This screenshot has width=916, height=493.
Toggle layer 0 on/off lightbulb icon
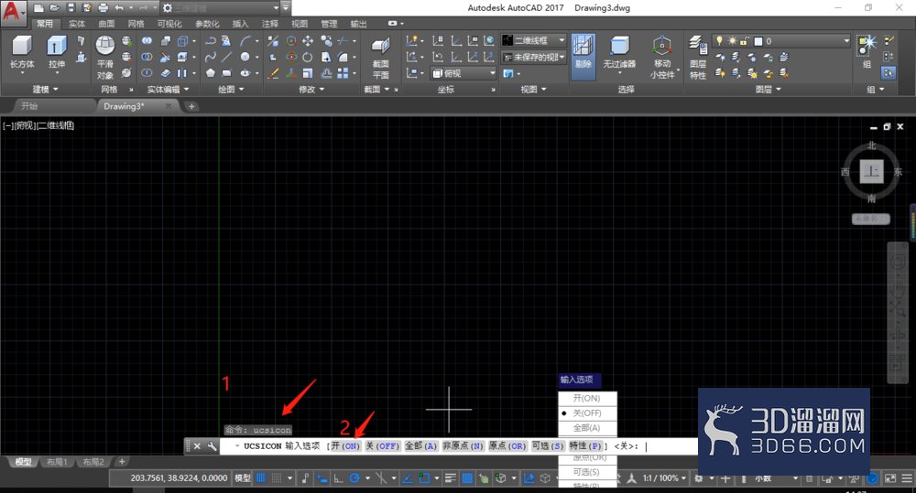(x=720, y=40)
